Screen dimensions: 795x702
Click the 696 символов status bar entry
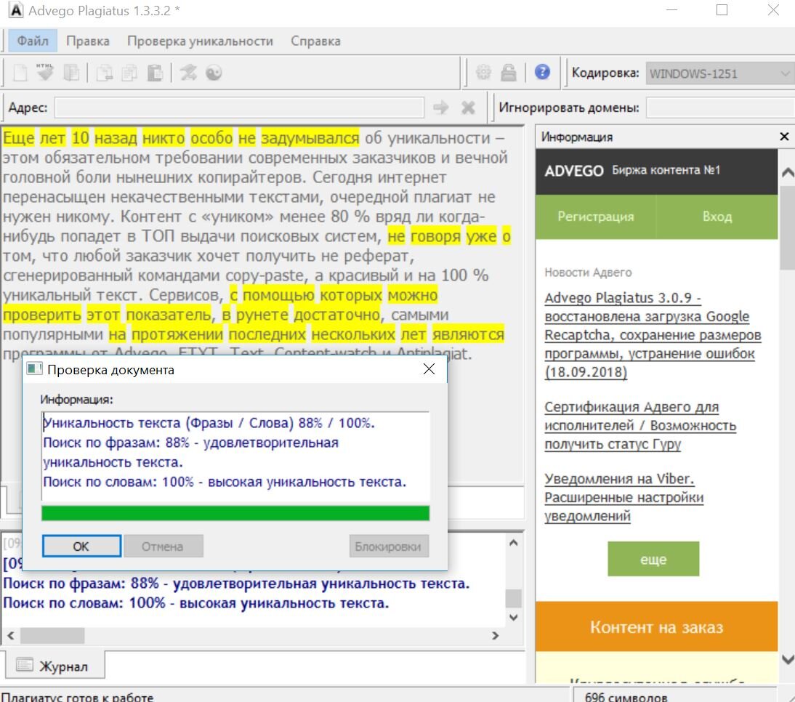click(626, 697)
